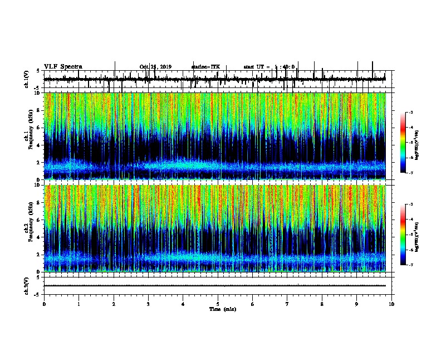The image size is (441, 341).
Task: Click the time axis end label "10"
Action: (x=391, y=304)
